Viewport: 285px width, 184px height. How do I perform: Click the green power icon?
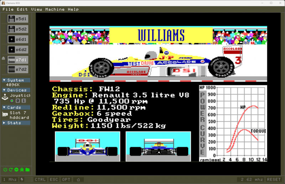(x=5, y=169)
